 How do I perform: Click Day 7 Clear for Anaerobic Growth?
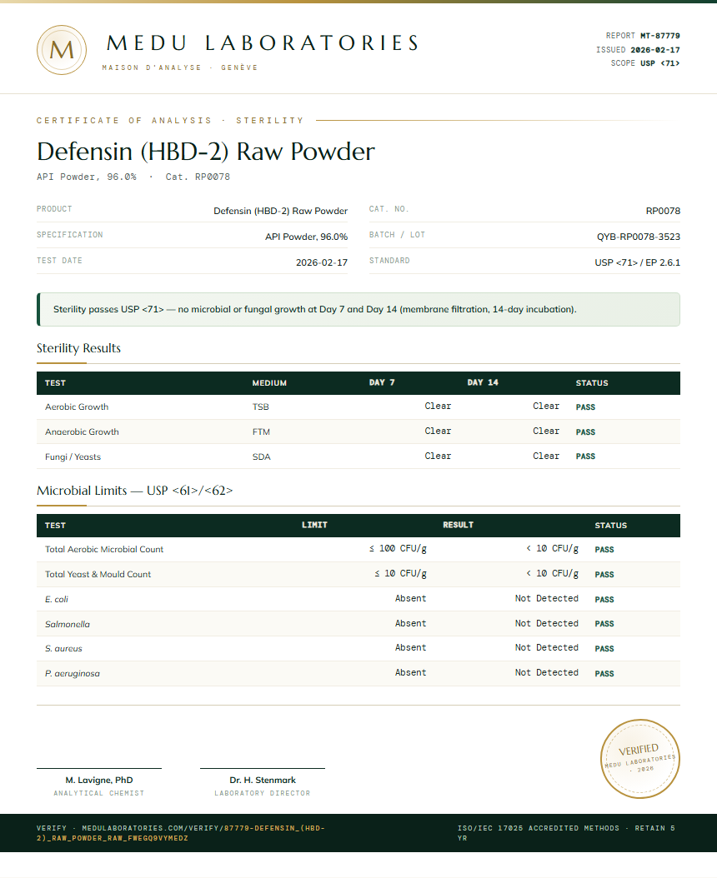coord(438,432)
